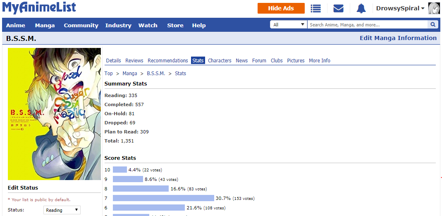Click the user avatar picture

(x=434, y=8)
